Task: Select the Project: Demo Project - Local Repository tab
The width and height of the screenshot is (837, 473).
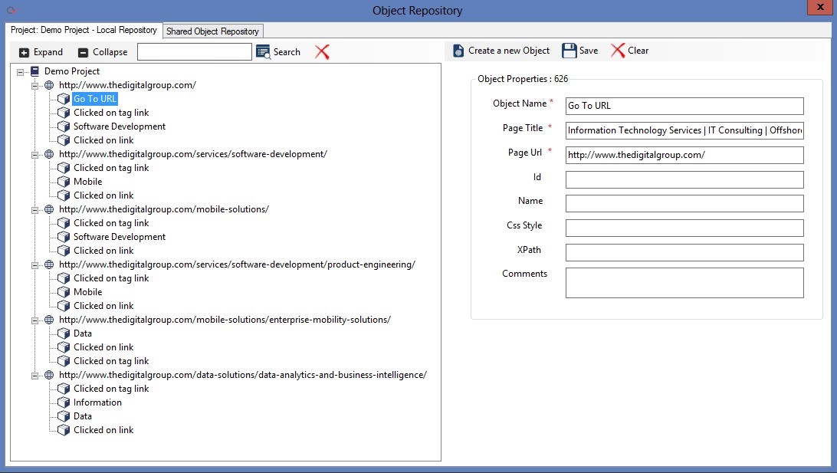Action: [84, 30]
